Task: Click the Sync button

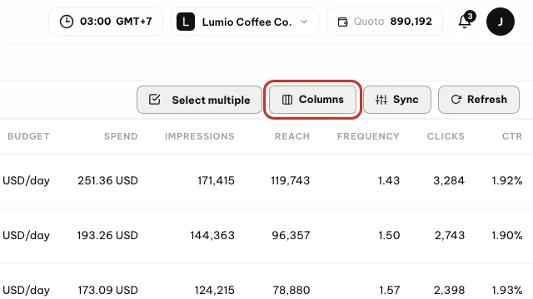Action: coord(397,100)
